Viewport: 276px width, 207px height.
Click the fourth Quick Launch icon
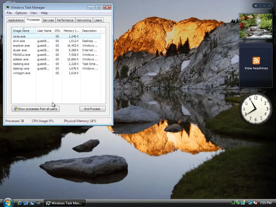38,203
